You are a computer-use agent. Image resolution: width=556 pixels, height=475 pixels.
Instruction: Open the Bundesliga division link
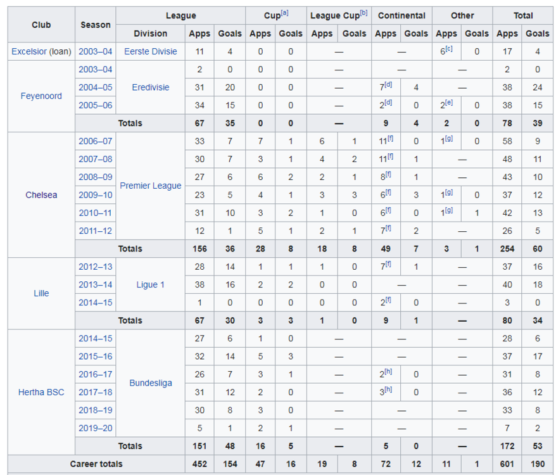150,383
